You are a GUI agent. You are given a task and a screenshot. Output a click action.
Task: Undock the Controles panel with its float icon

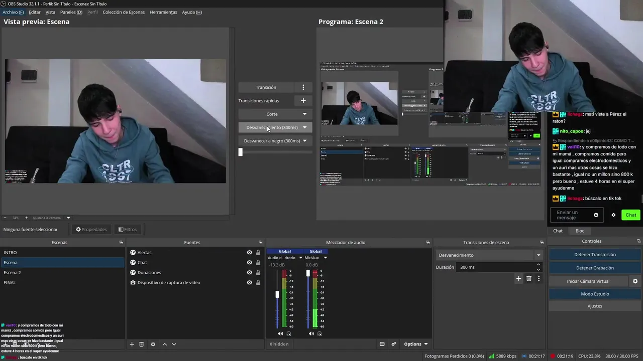pyautogui.click(x=639, y=241)
